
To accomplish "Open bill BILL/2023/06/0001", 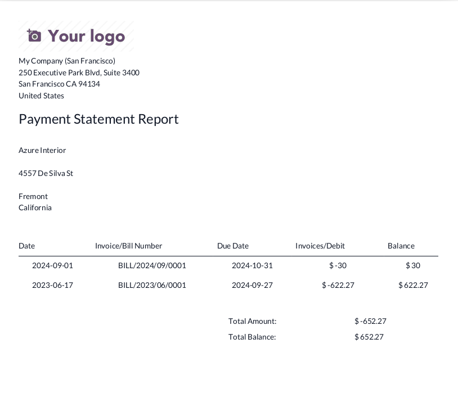I will coord(152,285).
